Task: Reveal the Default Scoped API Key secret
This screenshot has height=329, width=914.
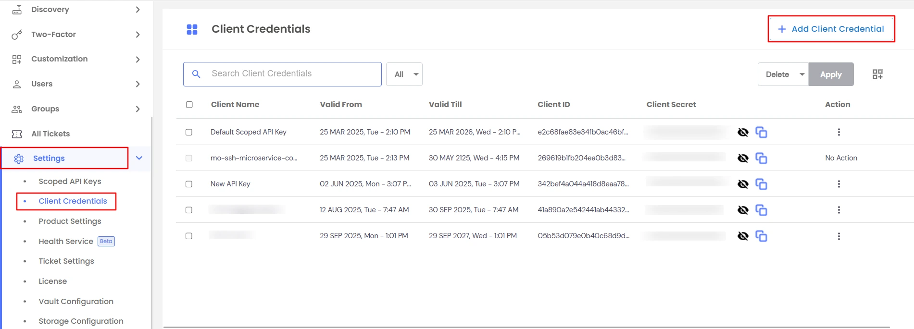Action: click(743, 132)
